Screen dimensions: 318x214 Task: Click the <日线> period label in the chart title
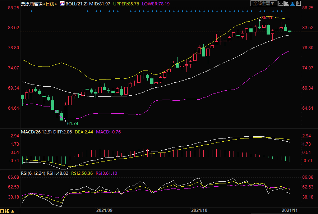click(50, 4)
